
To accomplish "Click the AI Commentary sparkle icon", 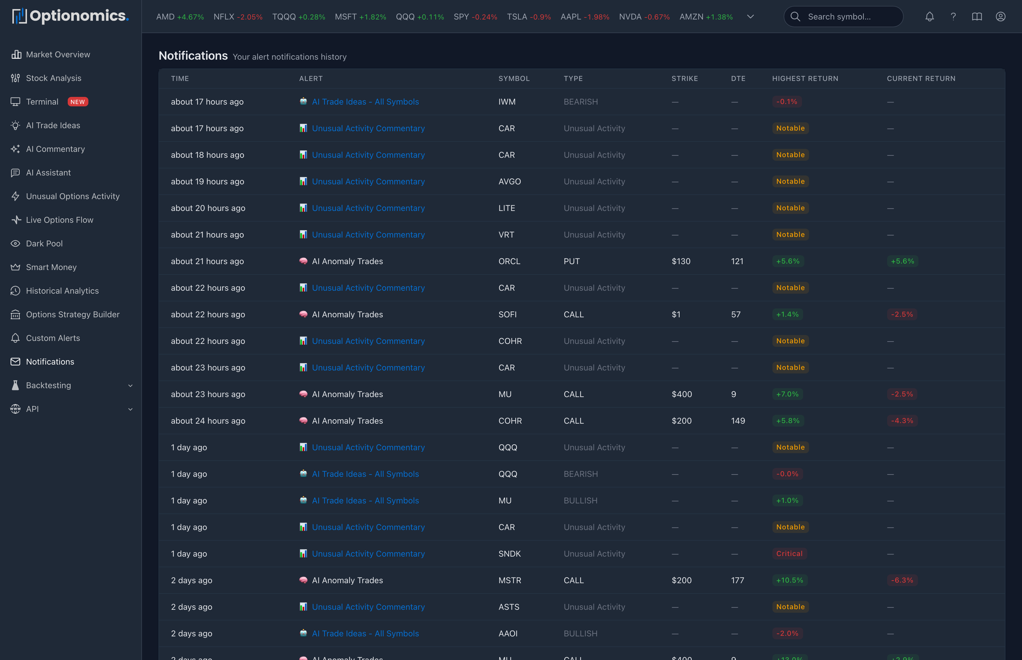I will [15, 149].
